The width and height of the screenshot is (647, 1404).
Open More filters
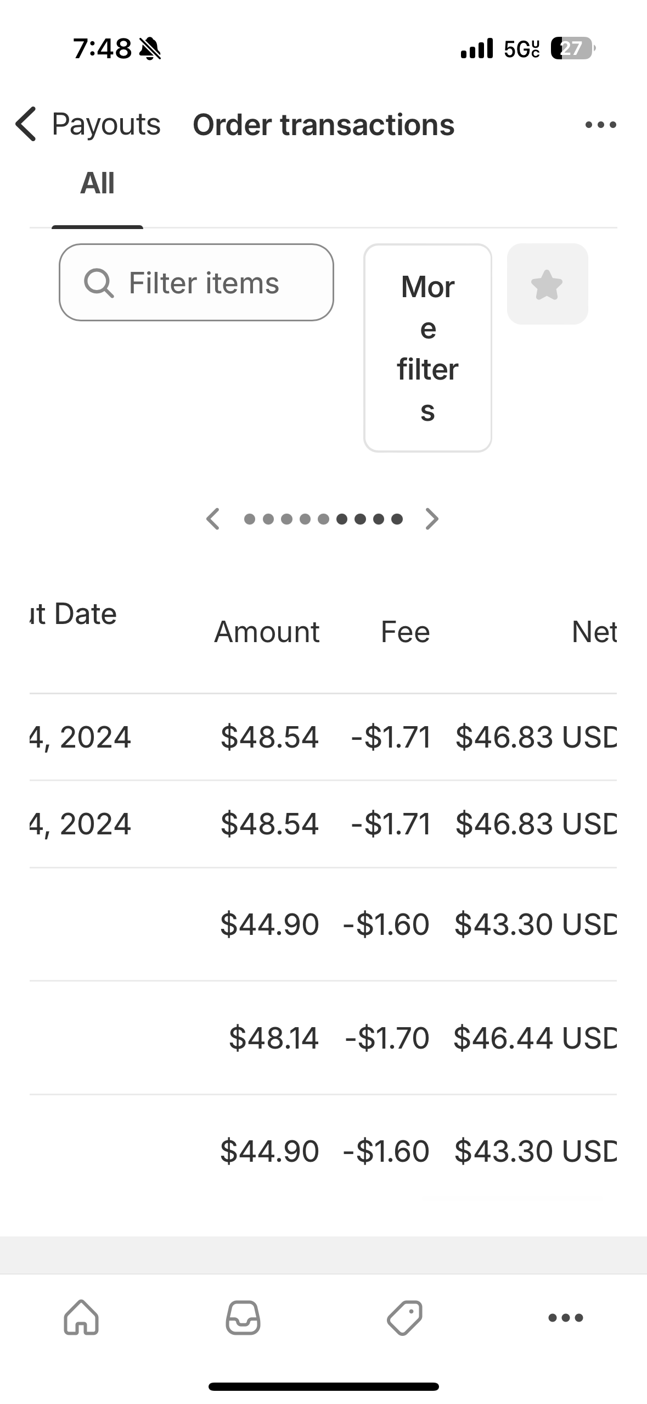(427, 348)
